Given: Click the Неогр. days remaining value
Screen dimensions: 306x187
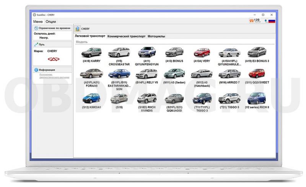Looking at the screenshot, I should [44, 38].
